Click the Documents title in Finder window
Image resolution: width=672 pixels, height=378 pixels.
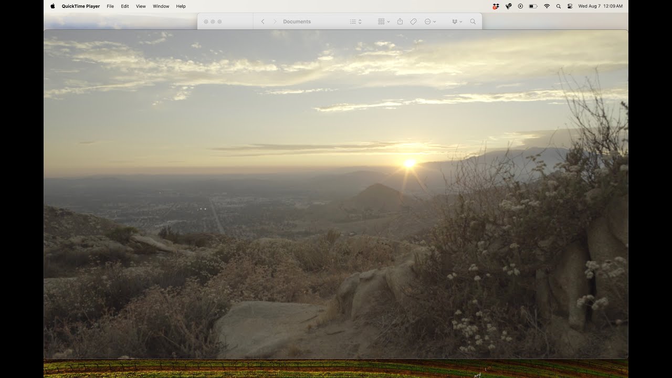(297, 22)
